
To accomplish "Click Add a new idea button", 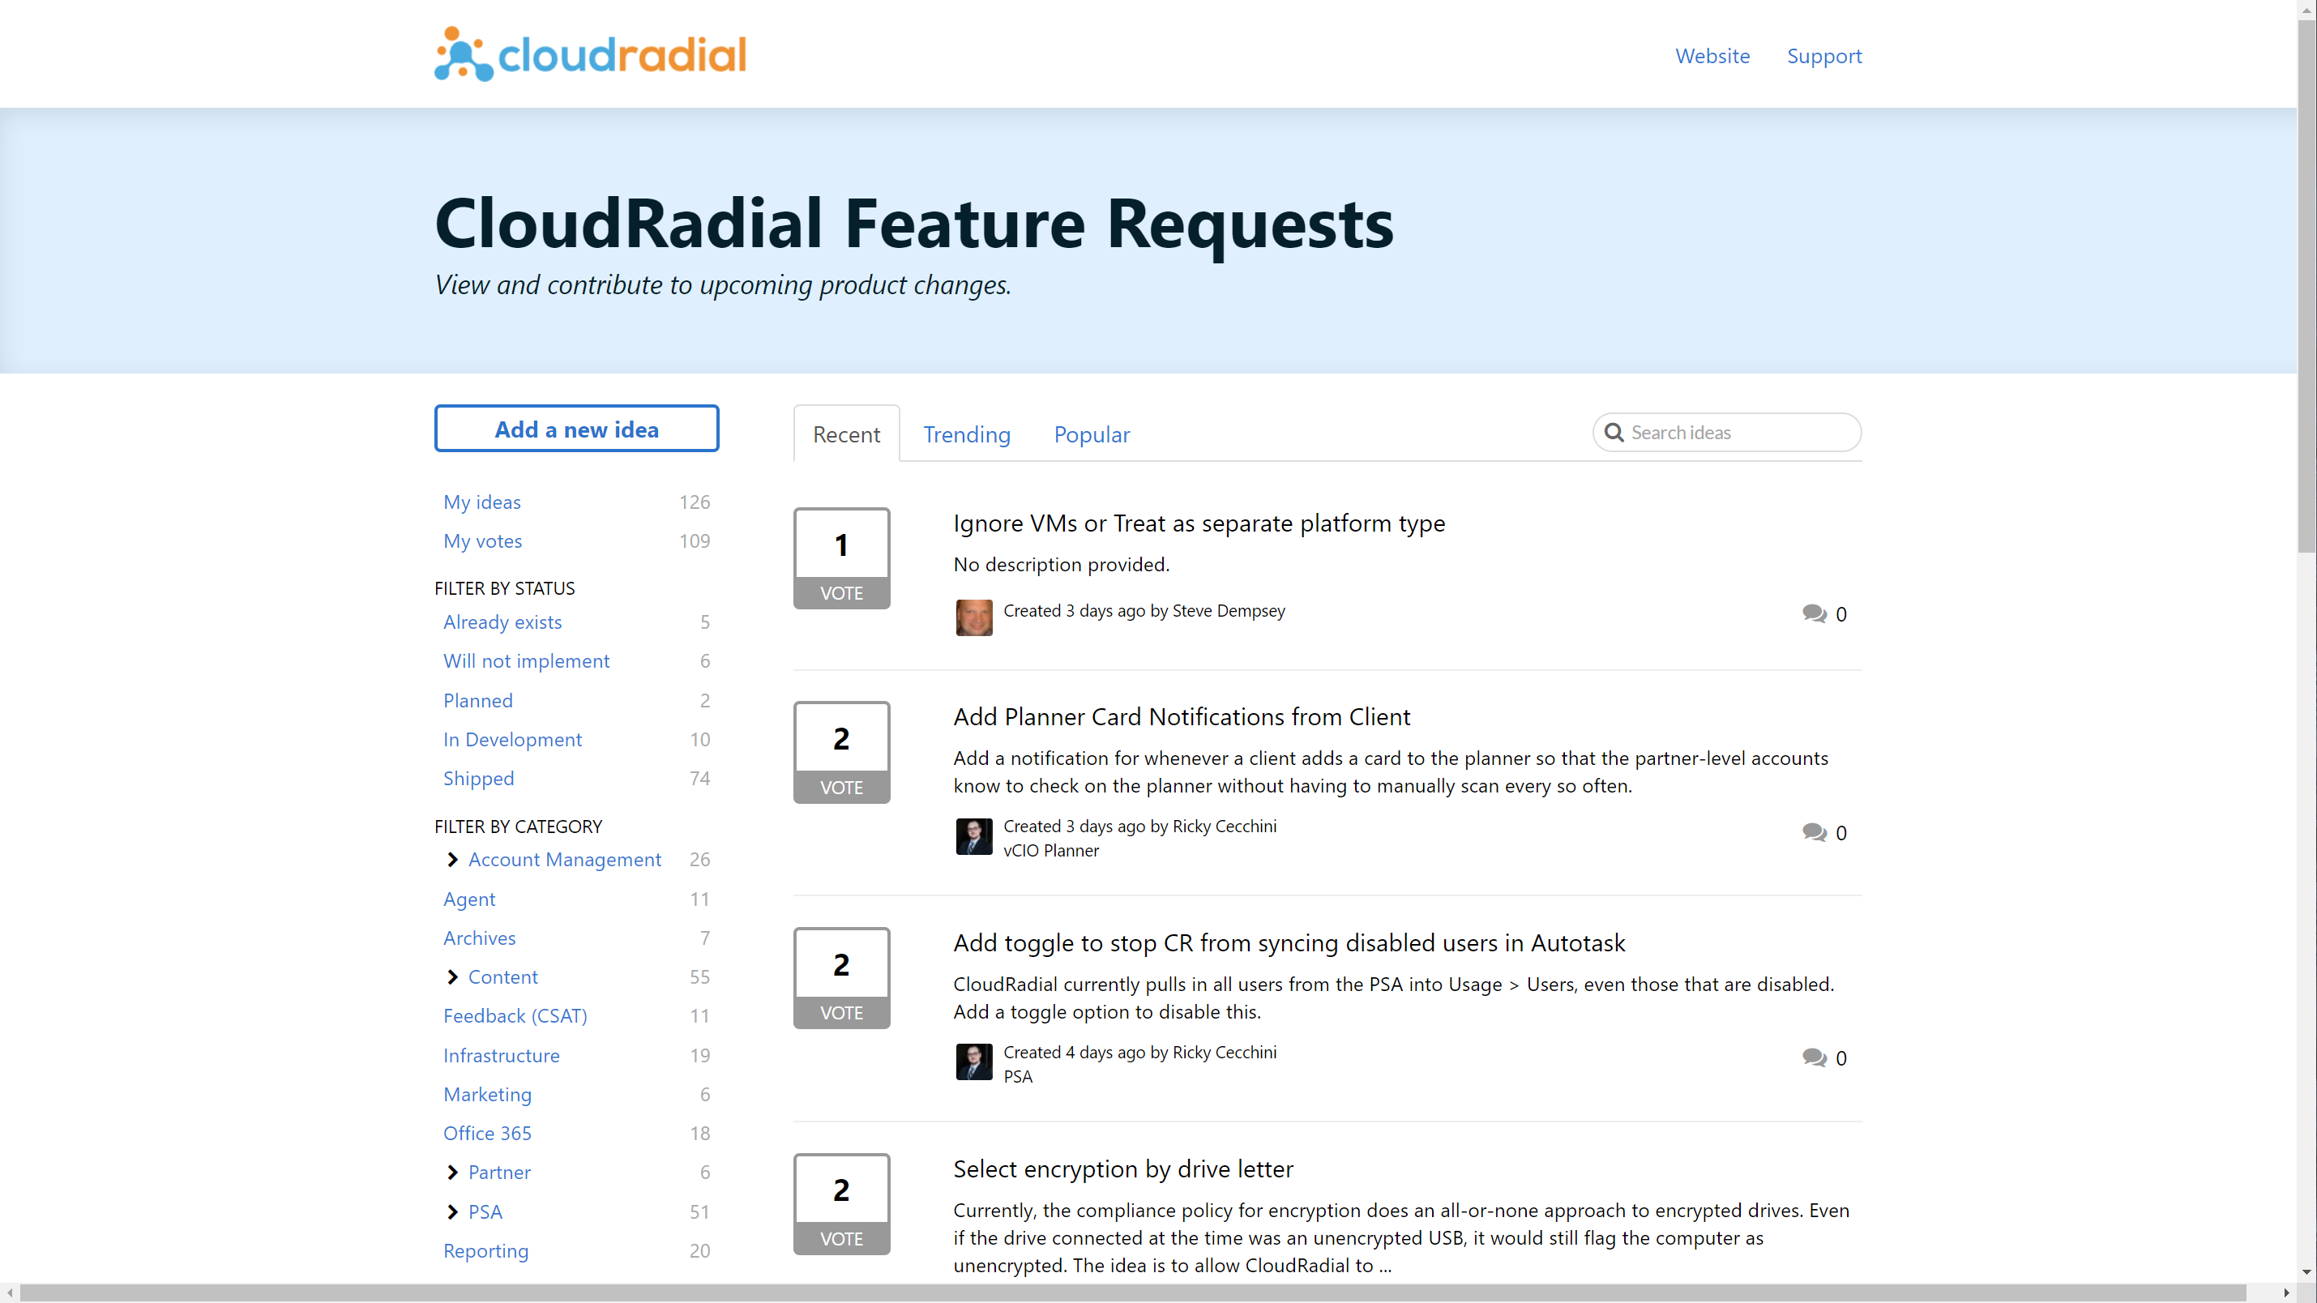I will 576,429.
